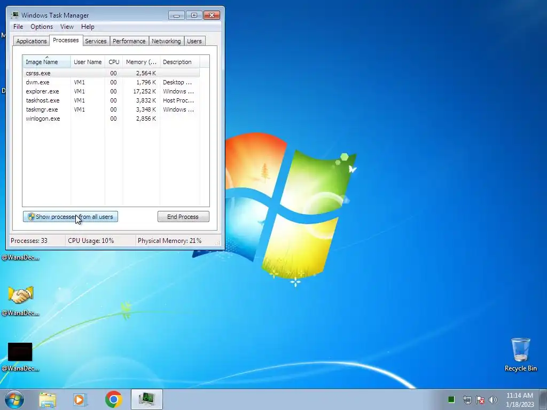The width and height of the screenshot is (547, 410).
Task: Click the Physical Memory: 21% status entry
Action: pyautogui.click(x=169, y=241)
